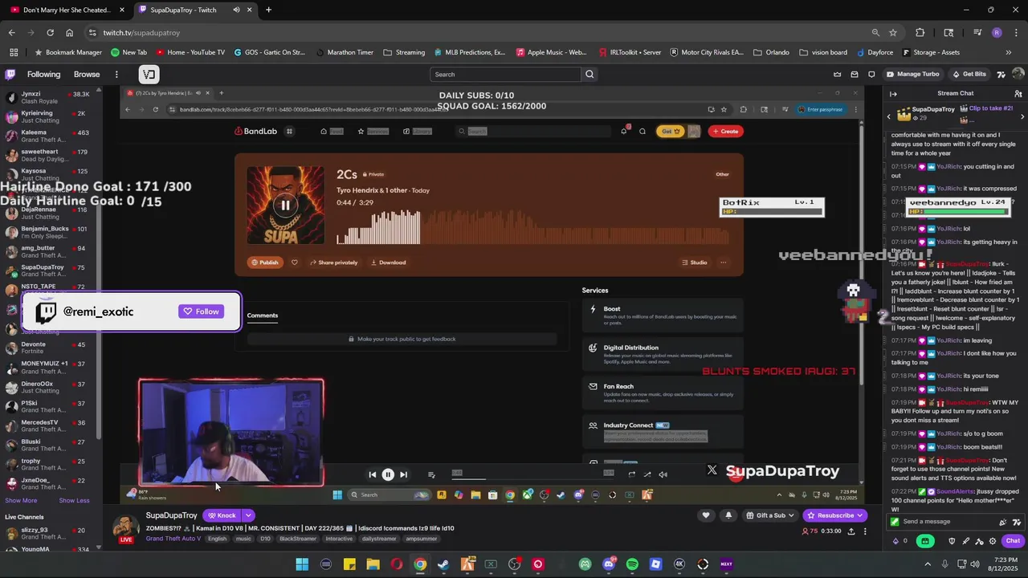Mute the SupaDupaTroy tab audio icon

pyautogui.click(x=236, y=10)
